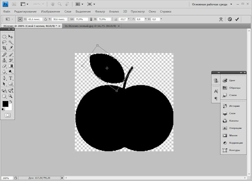The height and width of the screenshot is (181, 252).
Task: Select the Elliptical Marquee tool
Action: pyautogui.click(x=4, y=37)
